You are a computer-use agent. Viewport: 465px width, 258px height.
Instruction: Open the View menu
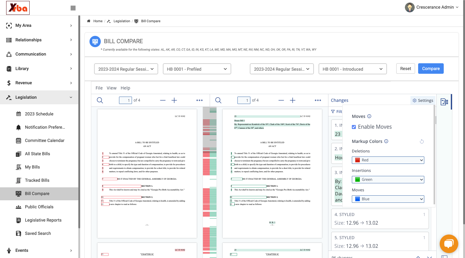click(112, 88)
